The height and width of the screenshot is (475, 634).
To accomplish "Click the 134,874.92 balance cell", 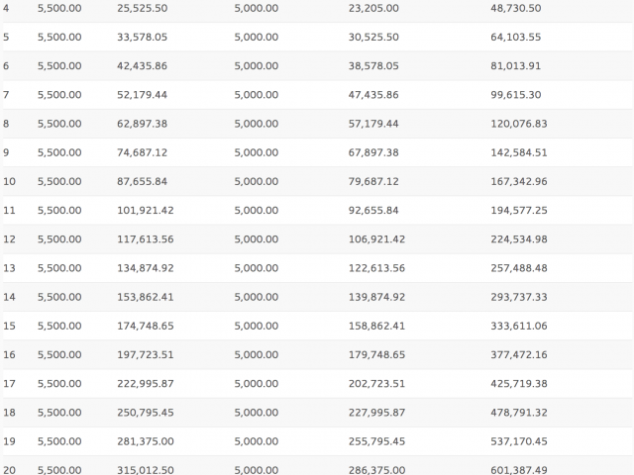I will [x=146, y=268].
